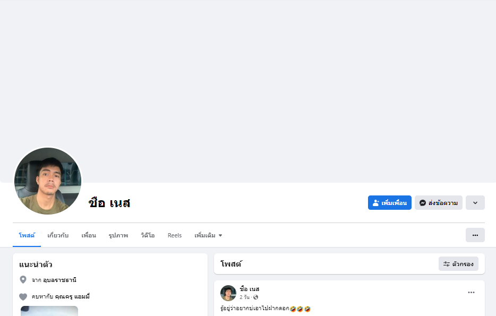Click the Messenger icon in message button
This screenshot has width=496, height=316.
click(423, 203)
